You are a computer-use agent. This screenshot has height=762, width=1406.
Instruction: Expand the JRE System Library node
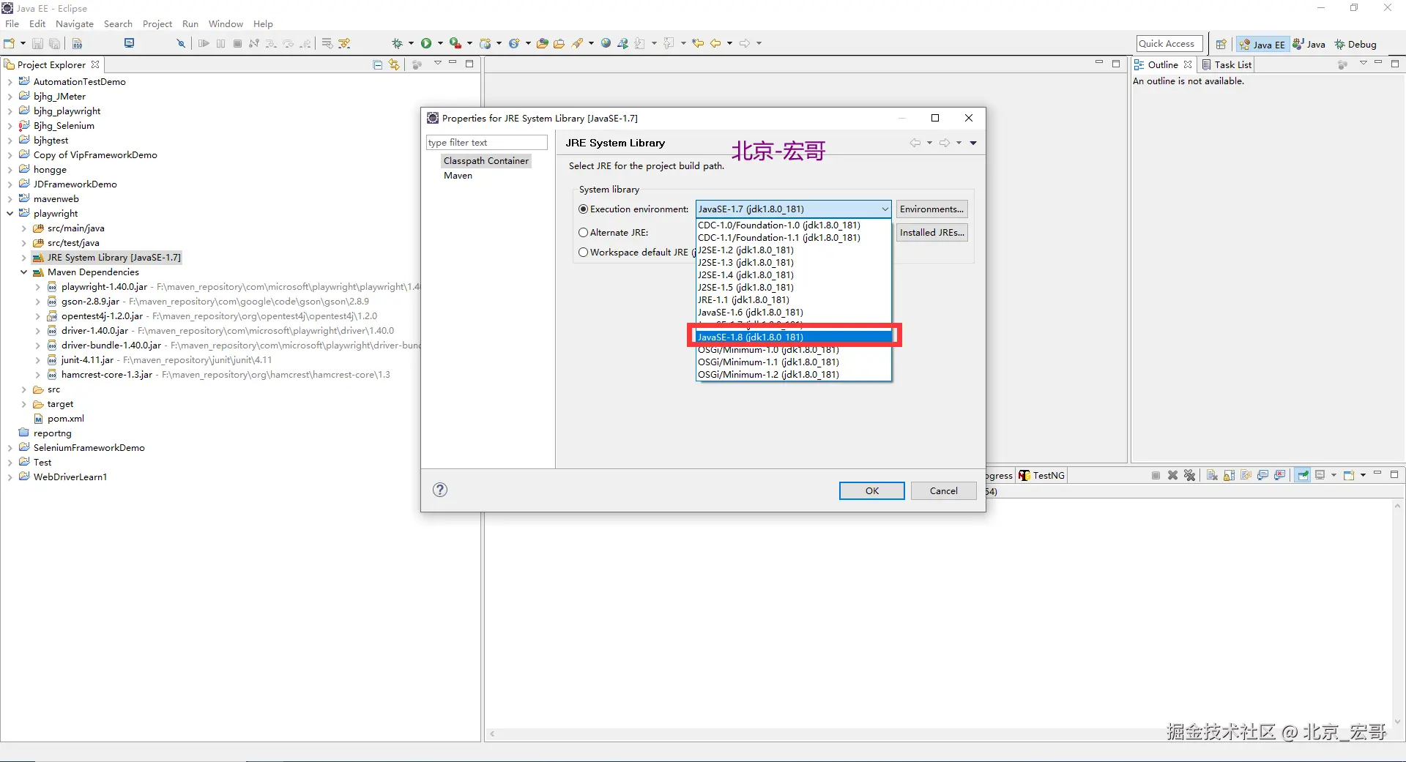(23, 257)
